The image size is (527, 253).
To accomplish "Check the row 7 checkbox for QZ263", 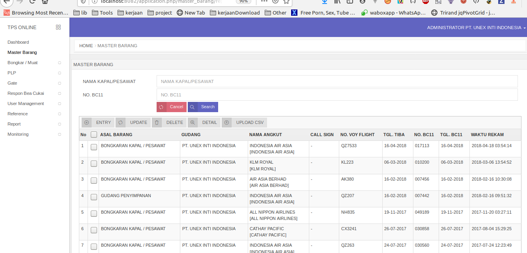I will coord(94,247).
